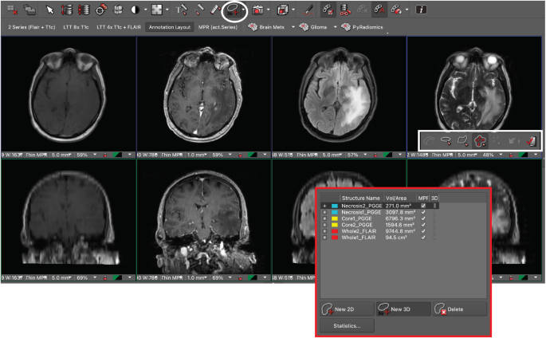
Task: Click the ruler measurement tool icon
Action: tap(215, 10)
